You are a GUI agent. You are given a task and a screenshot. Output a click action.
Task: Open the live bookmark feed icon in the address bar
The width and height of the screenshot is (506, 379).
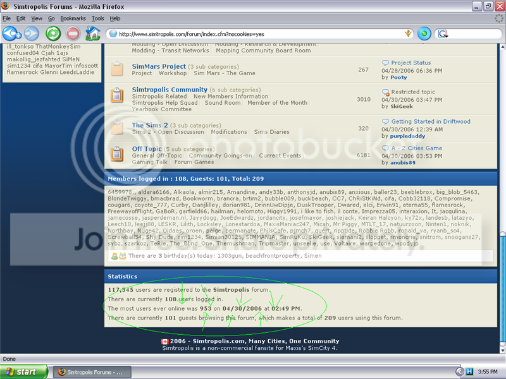(408, 33)
